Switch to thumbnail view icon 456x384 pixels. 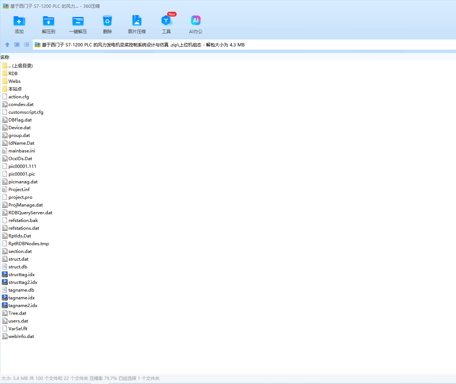17,45
